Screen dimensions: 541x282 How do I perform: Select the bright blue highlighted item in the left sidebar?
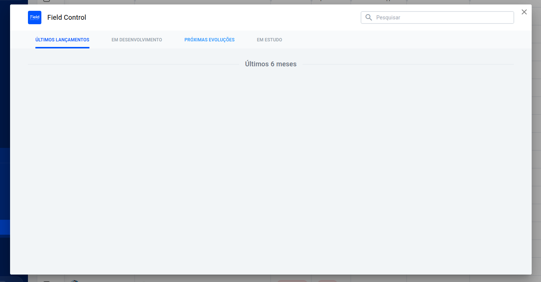click(x=5, y=227)
